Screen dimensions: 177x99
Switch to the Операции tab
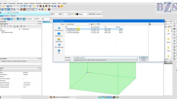tap(13, 16)
